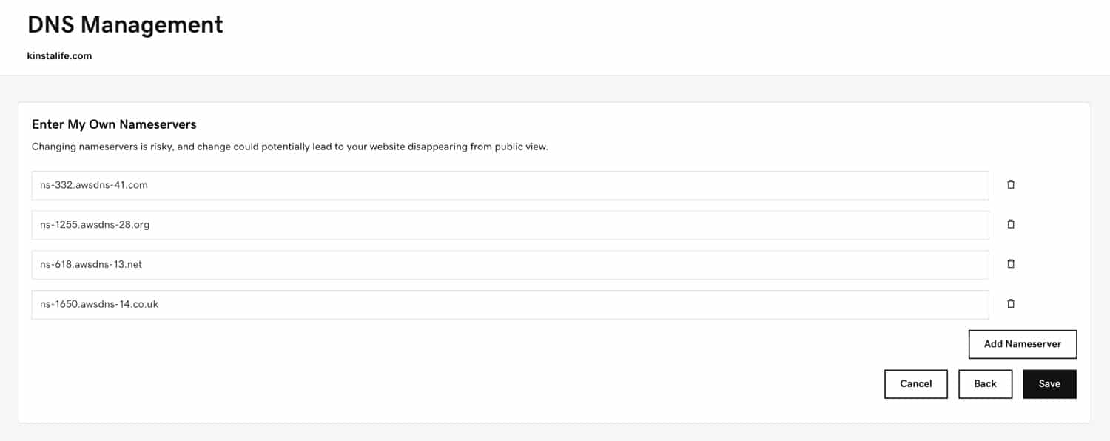Click the Back button
This screenshot has height=441, width=1110.
985,383
